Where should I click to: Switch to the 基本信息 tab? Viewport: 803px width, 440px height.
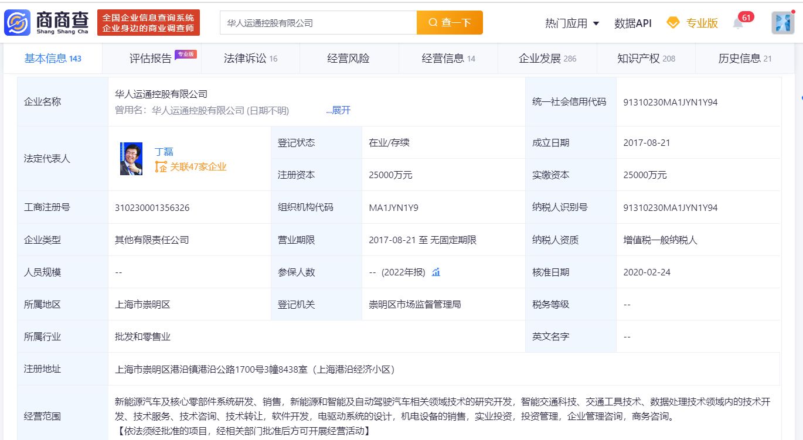(53, 58)
